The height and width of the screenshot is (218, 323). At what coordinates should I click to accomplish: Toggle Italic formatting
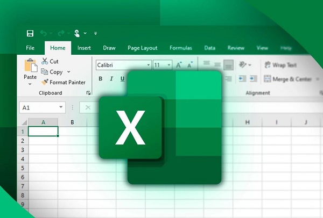pyautogui.click(x=111, y=79)
